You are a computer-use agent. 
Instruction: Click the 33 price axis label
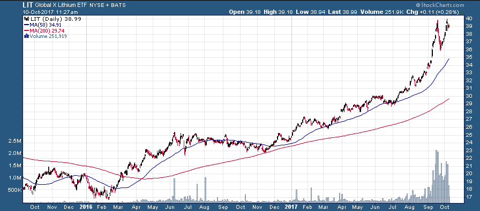pos(468,73)
